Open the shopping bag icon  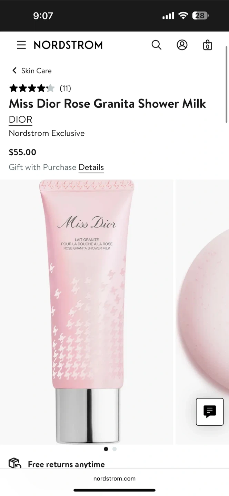click(207, 45)
